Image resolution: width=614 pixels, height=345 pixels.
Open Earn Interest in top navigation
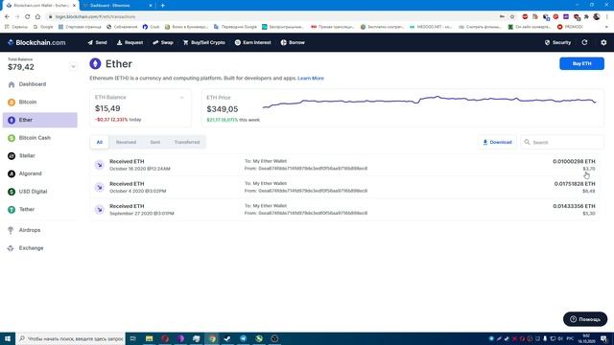click(x=252, y=42)
